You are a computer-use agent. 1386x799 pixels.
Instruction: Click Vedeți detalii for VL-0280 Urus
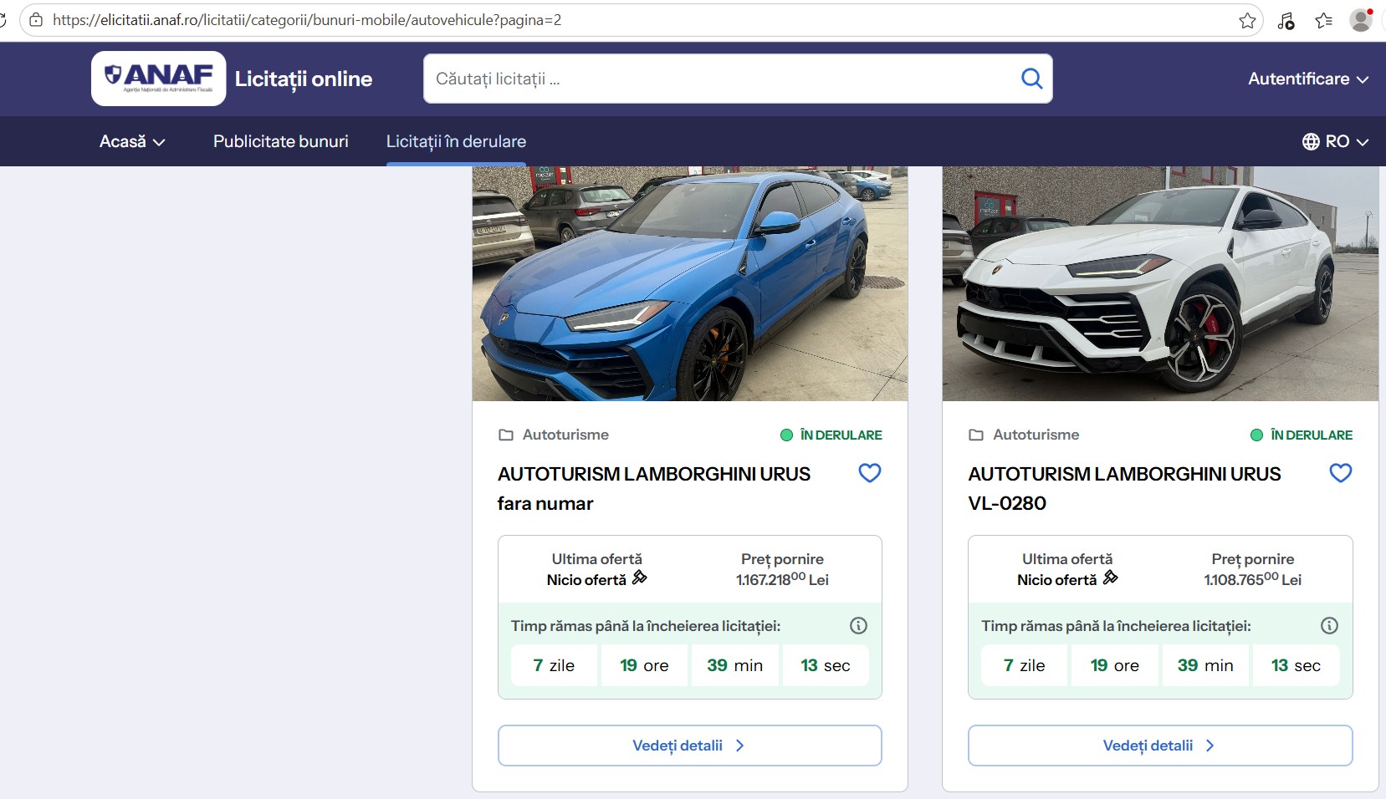(x=1160, y=746)
